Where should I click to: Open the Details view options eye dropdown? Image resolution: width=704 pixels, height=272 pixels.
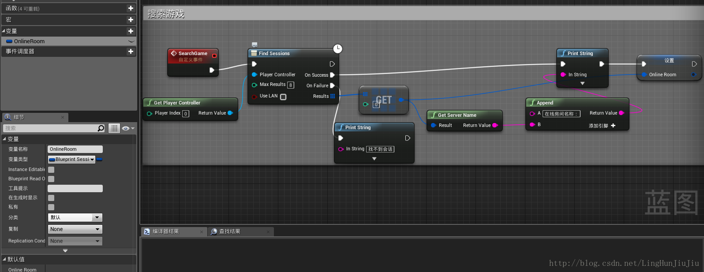[128, 128]
